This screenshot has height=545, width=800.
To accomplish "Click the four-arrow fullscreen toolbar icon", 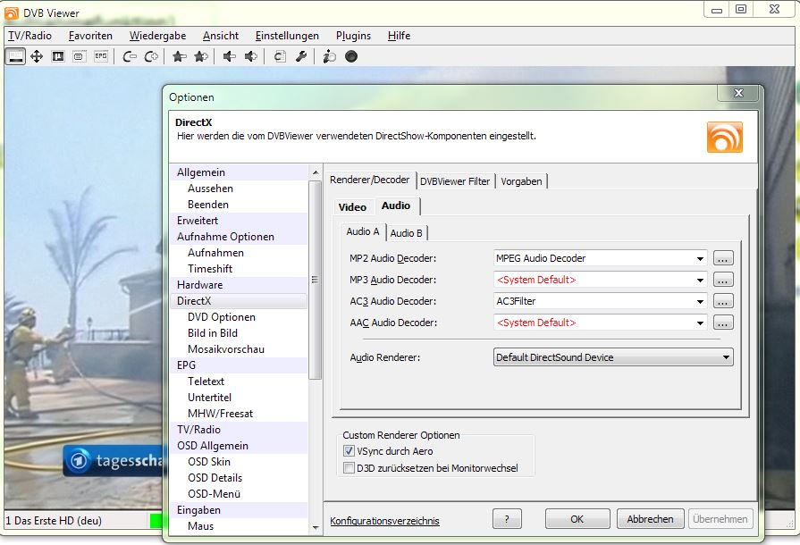I will (x=37, y=56).
